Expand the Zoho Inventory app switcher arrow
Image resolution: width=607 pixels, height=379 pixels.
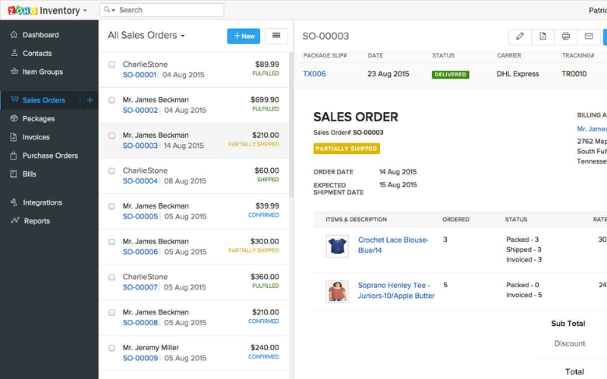tap(85, 11)
